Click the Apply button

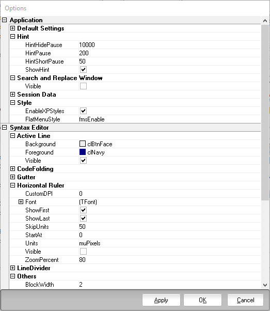(x=161, y=300)
